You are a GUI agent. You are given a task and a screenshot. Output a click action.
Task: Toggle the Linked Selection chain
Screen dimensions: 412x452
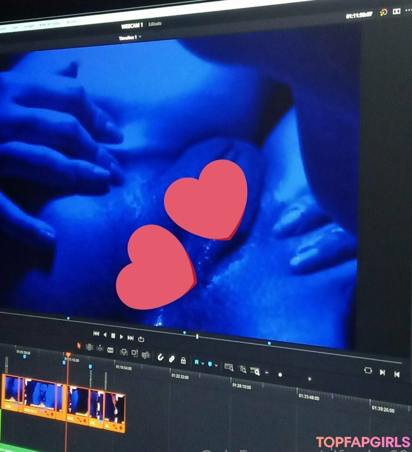click(x=172, y=359)
